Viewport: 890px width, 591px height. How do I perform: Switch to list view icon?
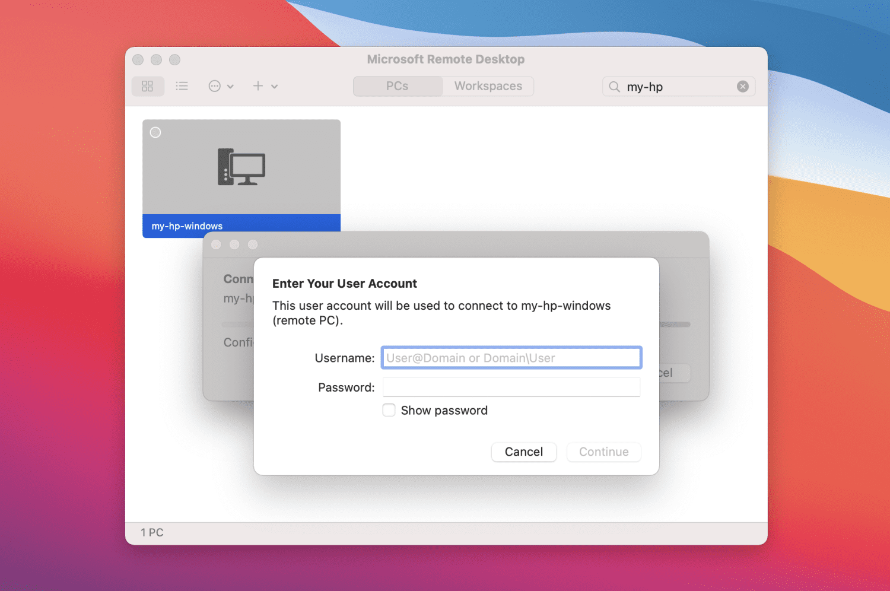pos(182,86)
